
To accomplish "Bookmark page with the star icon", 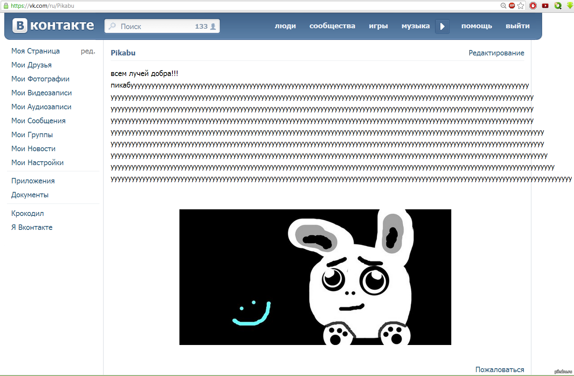I will [x=521, y=5].
